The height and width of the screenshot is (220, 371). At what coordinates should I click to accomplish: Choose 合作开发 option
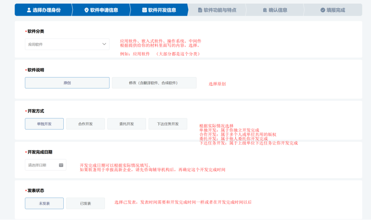click(x=85, y=124)
